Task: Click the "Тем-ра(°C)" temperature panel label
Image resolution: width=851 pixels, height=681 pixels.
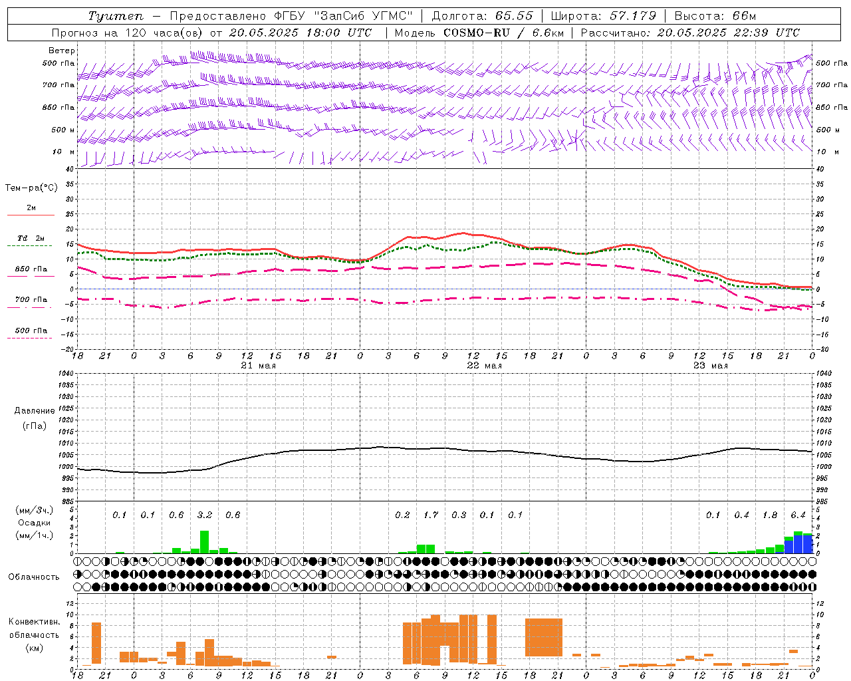Action: [31, 188]
